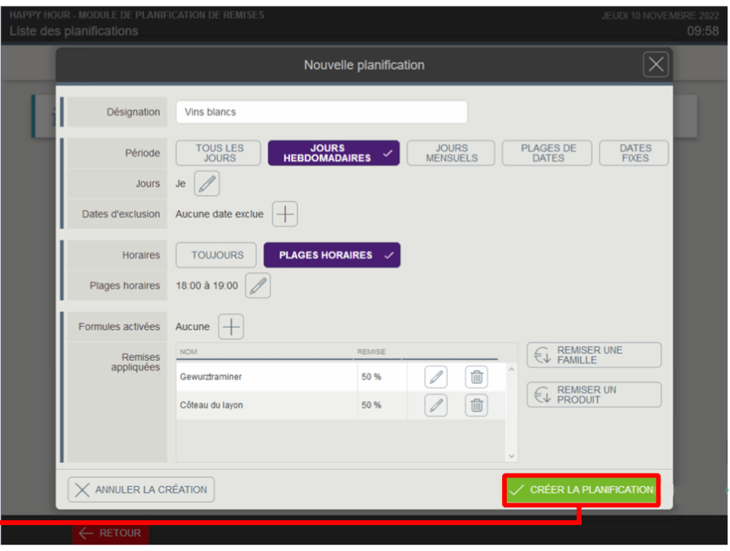Click Remiser une famille button
Viewport: 730px width, 551px height.
[594, 355]
